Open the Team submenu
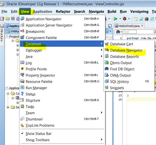The height and width of the screenshot is (145, 156). click(x=62, y=113)
